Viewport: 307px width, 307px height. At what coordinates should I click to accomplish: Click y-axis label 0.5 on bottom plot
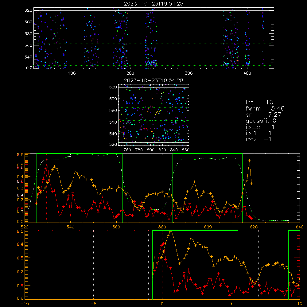pyautogui.click(x=20, y=231)
